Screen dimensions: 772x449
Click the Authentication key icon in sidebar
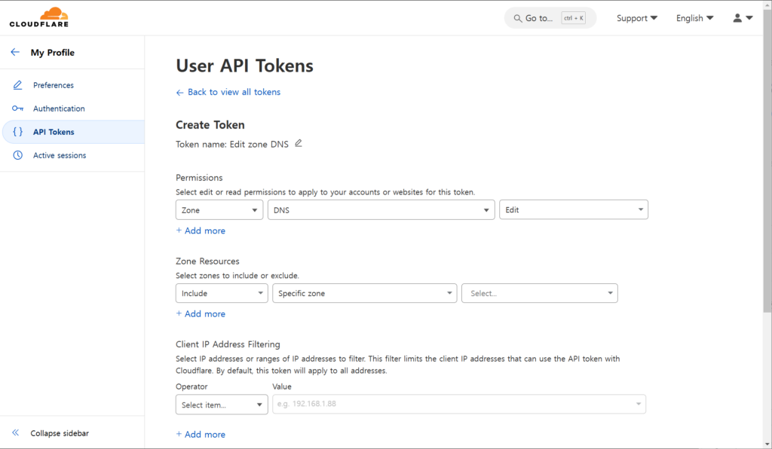coord(18,108)
